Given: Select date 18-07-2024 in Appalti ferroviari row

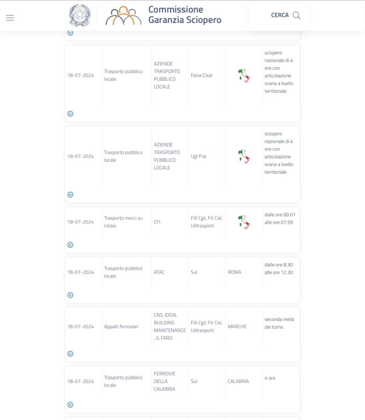Looking at the screenshot, I should 81,326.
